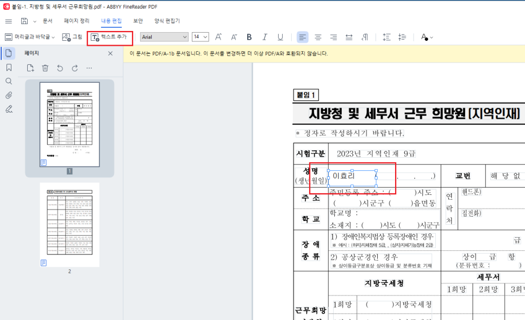The image size is (525, 320).
Task: Adjust paragraph spacing icon
Action: coord(402,37)
